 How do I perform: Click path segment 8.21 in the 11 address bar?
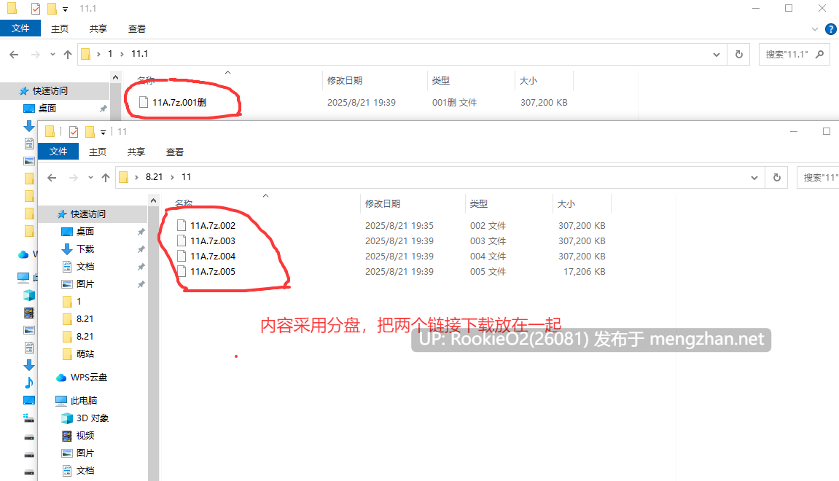point(154,177)
